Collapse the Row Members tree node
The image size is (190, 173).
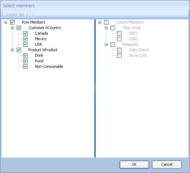pyautogui.click(x=6, y=22)
